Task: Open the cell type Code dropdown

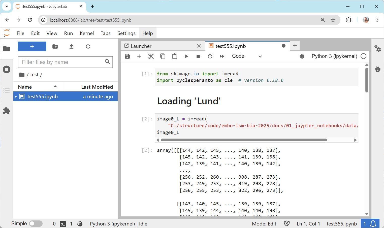Action: click(x=247, y=56)
